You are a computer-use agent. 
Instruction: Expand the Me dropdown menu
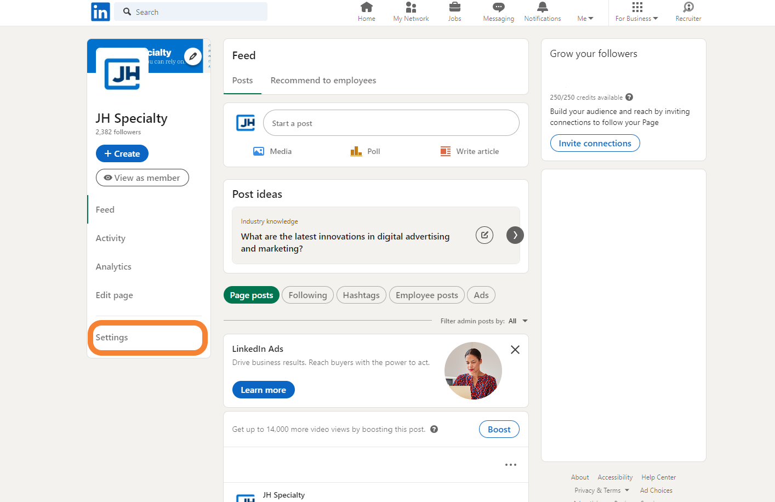coord(585,19)
